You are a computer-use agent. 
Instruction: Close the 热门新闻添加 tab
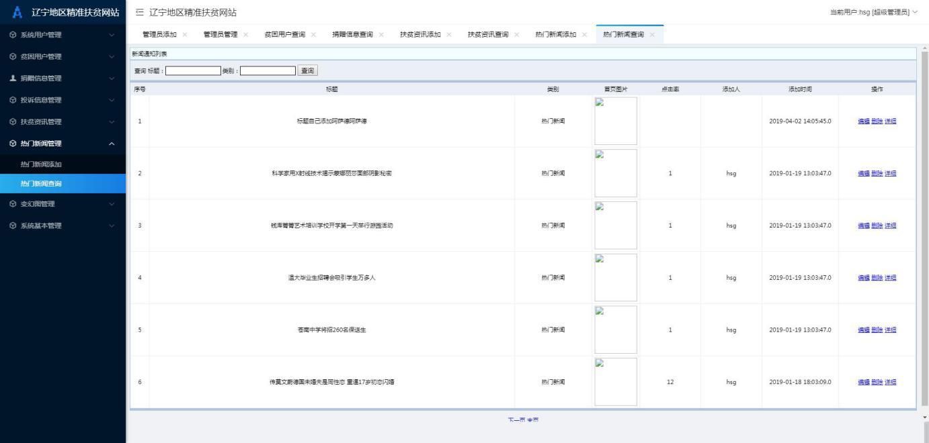585,35
